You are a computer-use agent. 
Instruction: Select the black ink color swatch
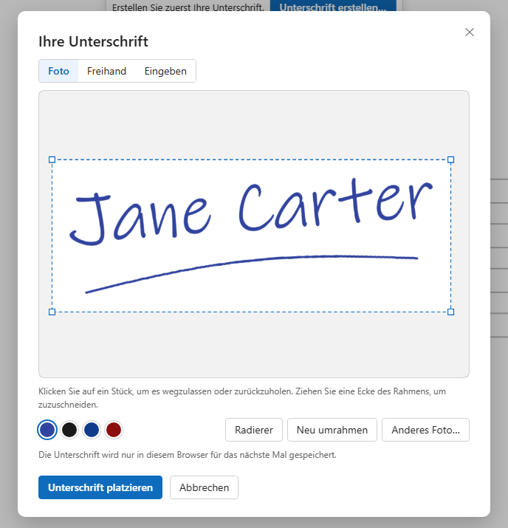[x=69, y=430]
